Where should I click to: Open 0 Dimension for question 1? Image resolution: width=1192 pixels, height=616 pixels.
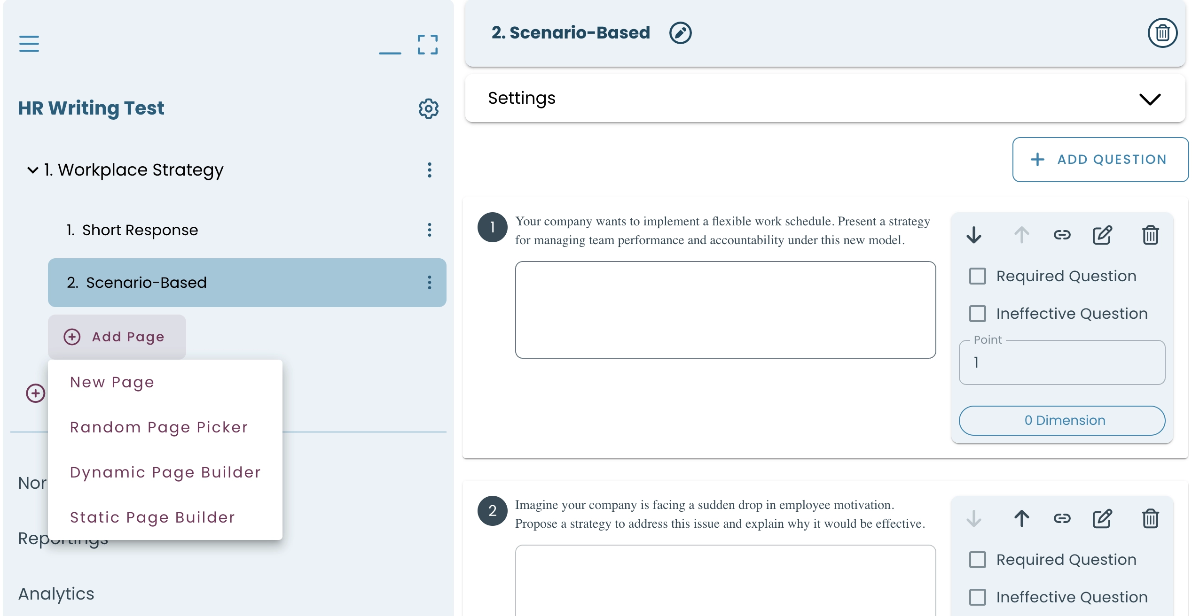pos(1062,420)
